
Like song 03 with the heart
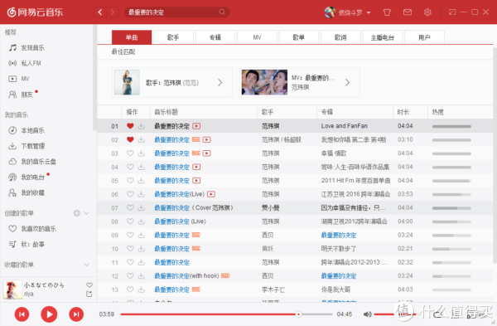pyautogui.click(x=130, y=153)
